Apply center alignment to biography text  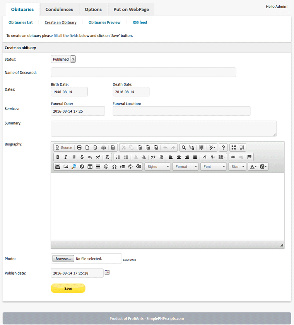178,157
